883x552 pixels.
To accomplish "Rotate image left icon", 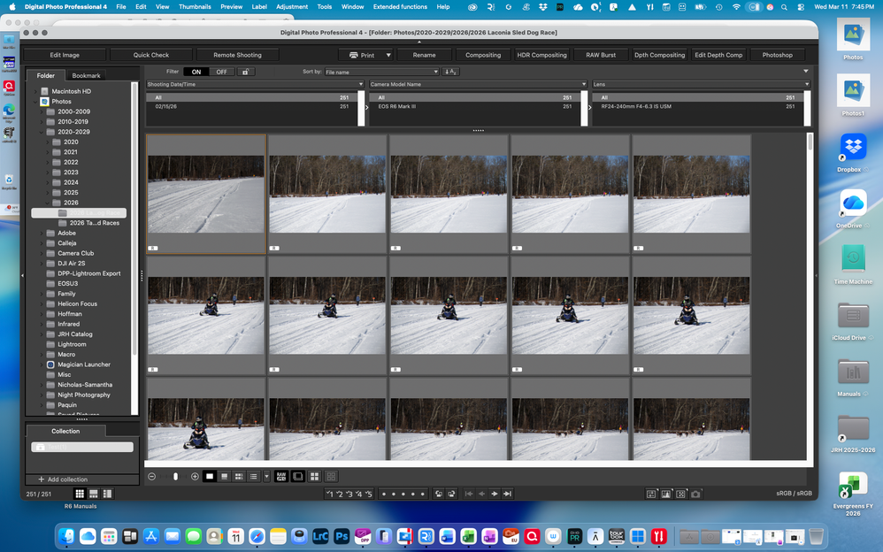I will point(438,494).
